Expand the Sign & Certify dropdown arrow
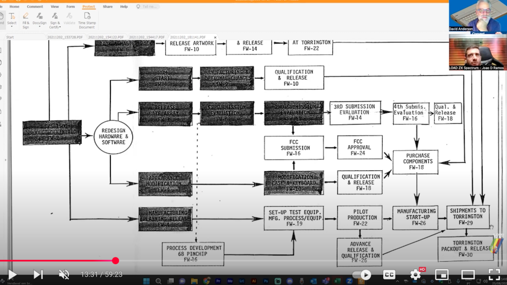The image size is (507, 285). click(x=60, y=27)
